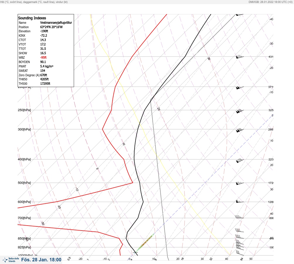The width and height of the screenshot is (294, 264).
Task: Click the SWEAT value '154'
Action: click(43, 71)
